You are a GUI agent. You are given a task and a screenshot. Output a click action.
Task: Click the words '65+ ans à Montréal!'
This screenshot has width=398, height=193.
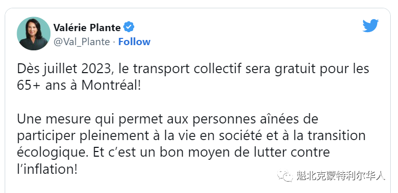(79, 86)
